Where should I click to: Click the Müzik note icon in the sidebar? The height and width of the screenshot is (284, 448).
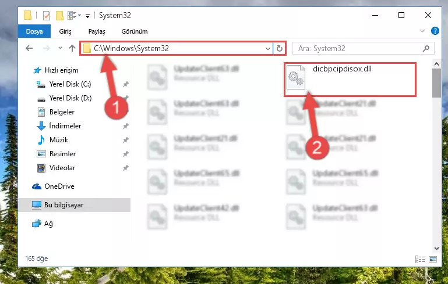tap(41, 140)
